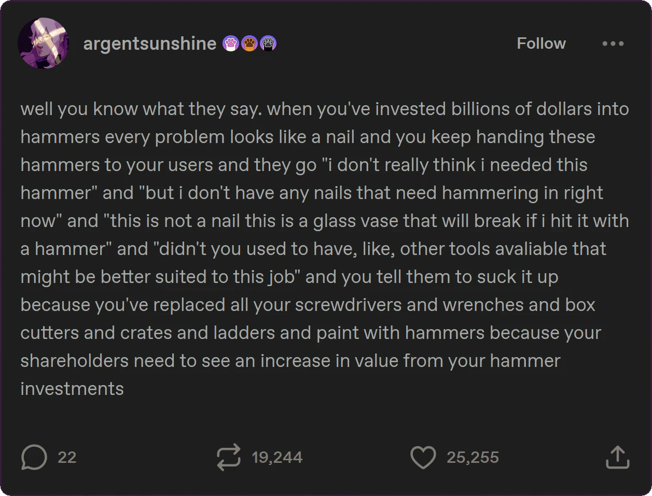
Task: View the 22 replies count
Action: [x=67, y=457]
